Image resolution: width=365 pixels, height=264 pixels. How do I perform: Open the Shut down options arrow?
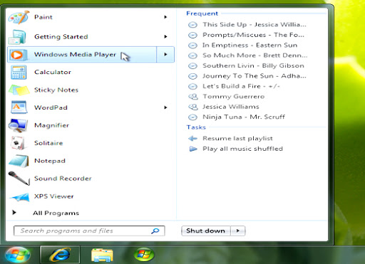coord(237,231)
